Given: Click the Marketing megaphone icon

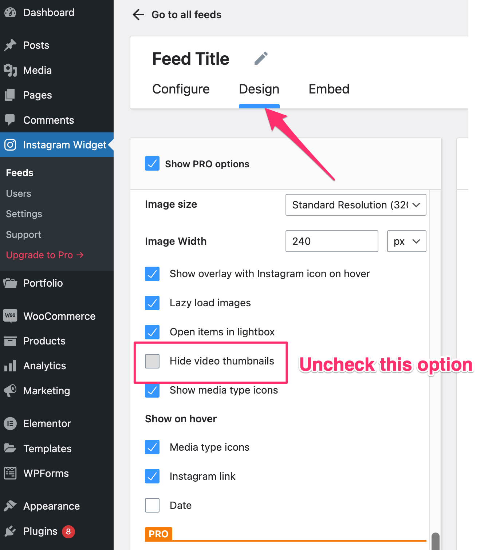Looking at the screenshot, I should [x=10, y=391].
